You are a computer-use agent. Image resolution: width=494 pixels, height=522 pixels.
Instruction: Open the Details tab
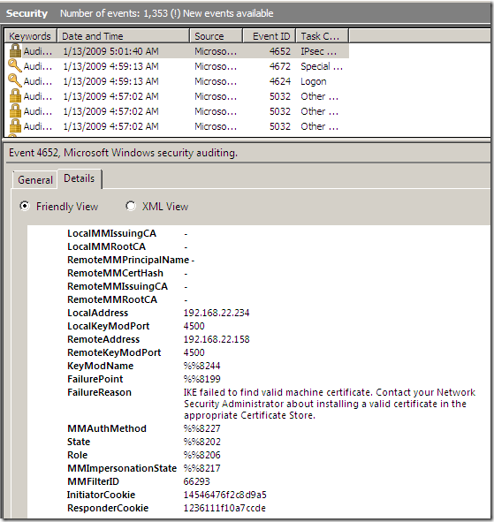pyautogui.click(x=80, y=178)
